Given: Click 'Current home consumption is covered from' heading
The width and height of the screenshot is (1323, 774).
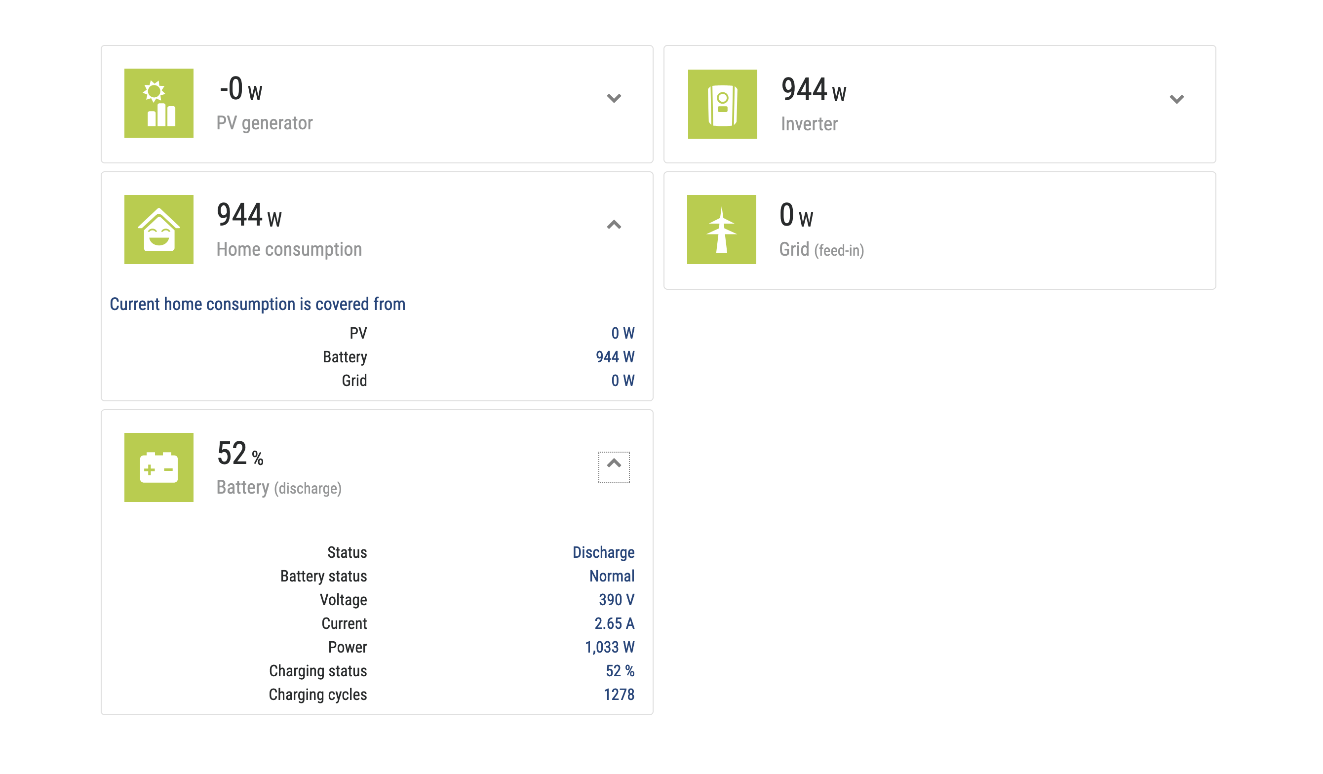Looking at the screenshot, I should (257, 304).
